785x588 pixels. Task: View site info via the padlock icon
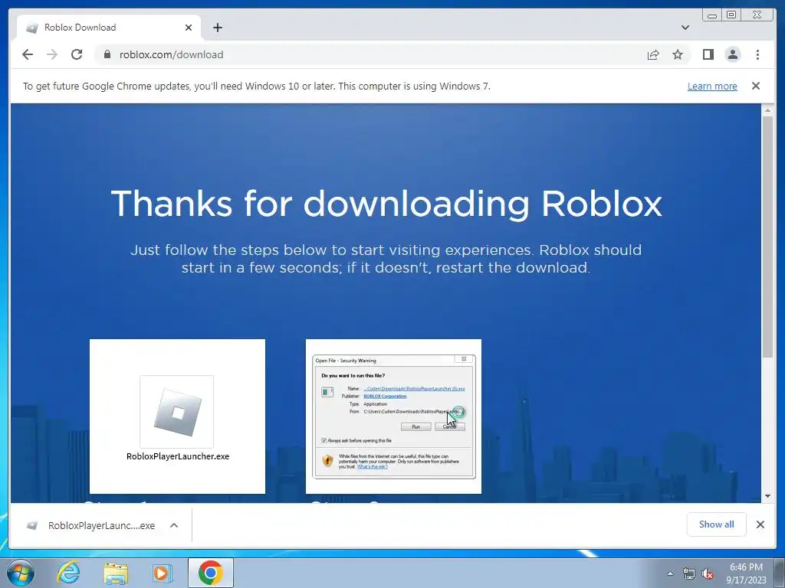[x=107, y=54]
